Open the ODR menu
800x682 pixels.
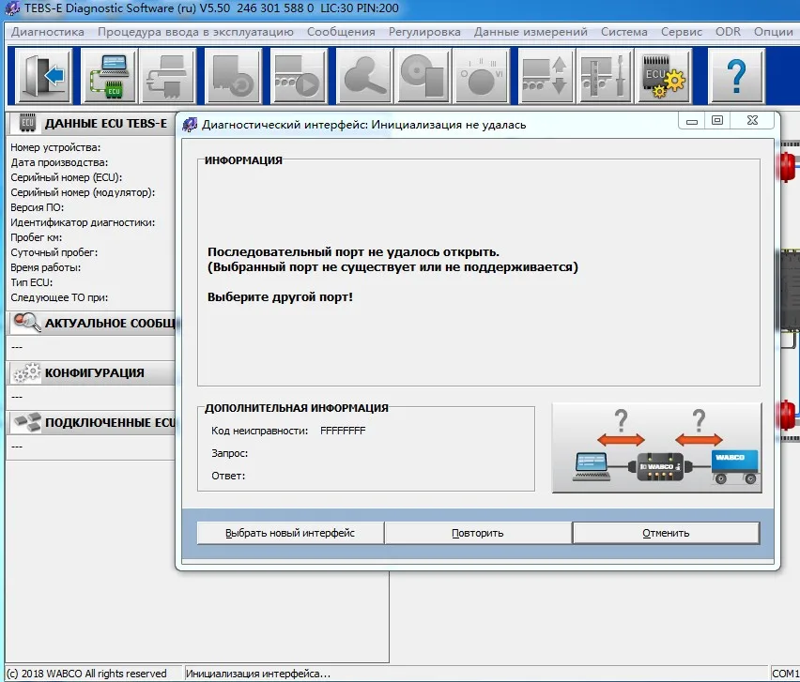coord(728,31)
